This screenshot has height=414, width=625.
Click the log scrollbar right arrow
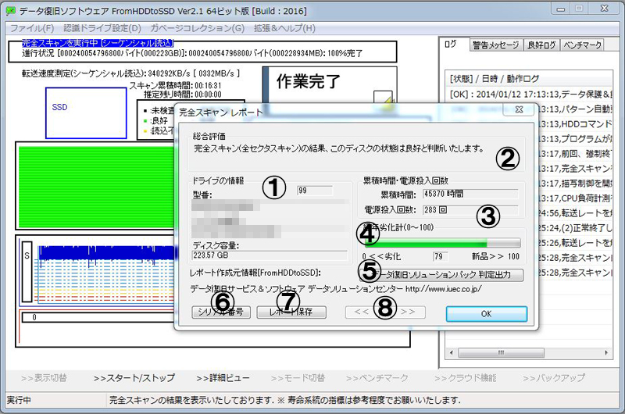click(607, 352)
